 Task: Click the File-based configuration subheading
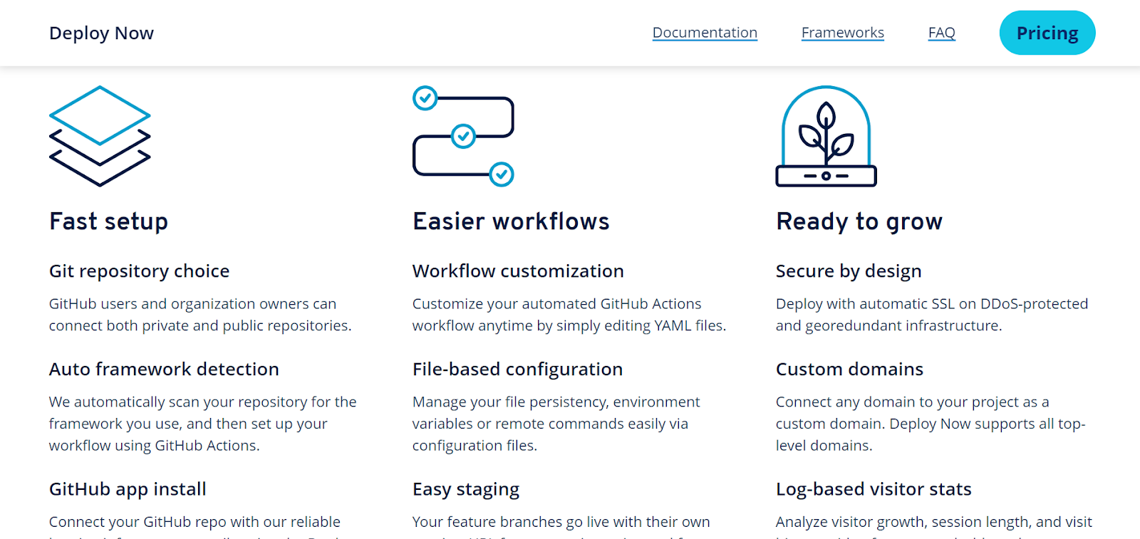517,370
